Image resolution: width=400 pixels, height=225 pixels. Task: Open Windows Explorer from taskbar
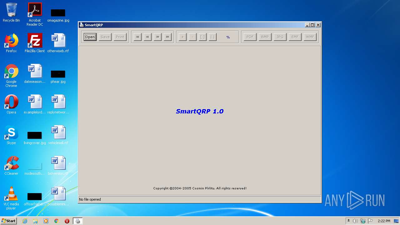35,221
